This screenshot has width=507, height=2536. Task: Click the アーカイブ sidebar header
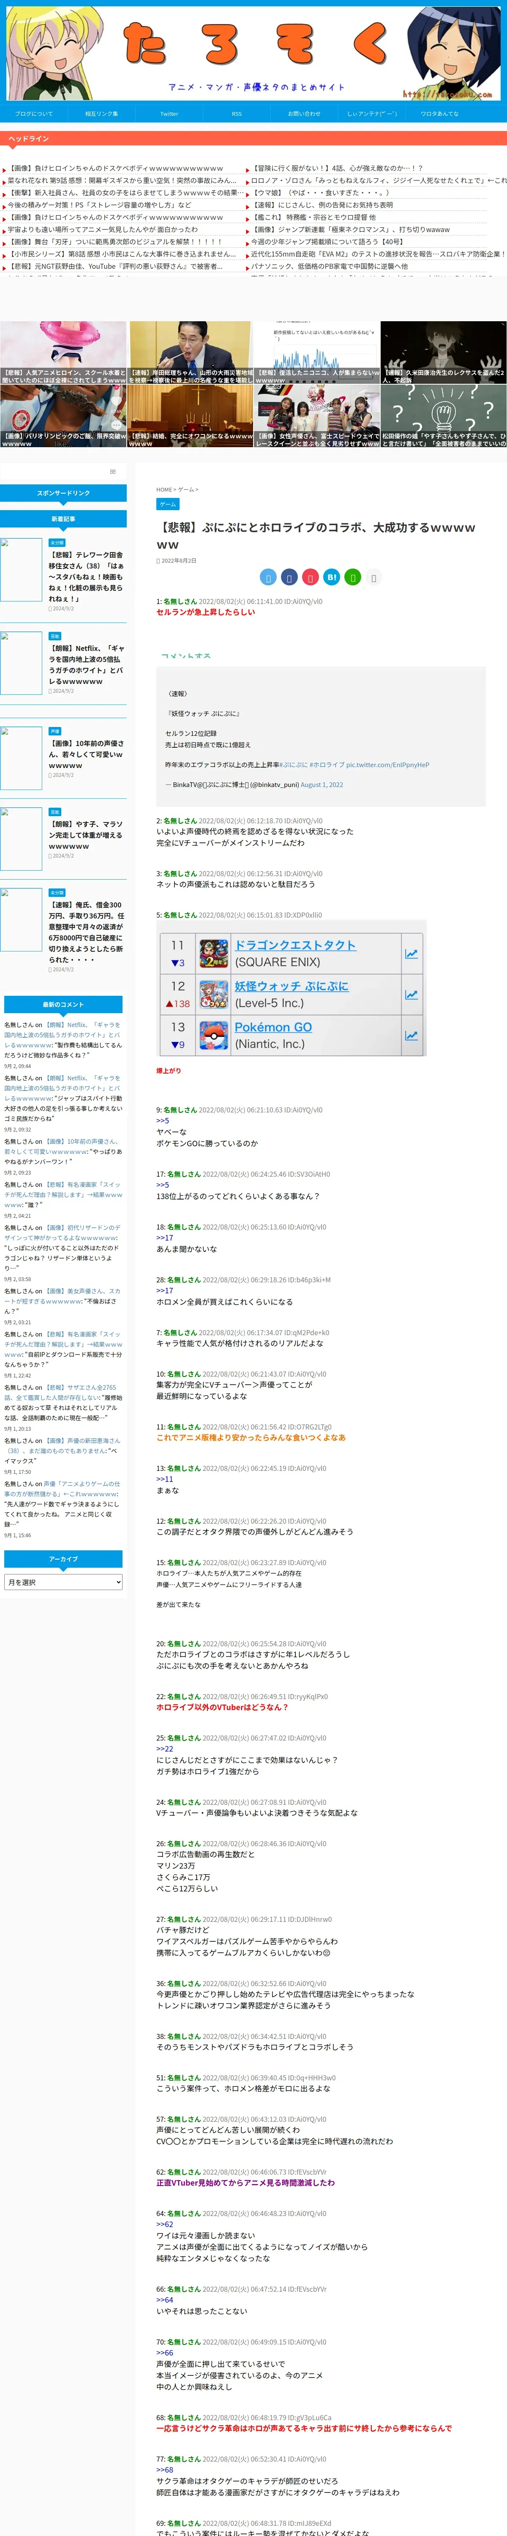pyautogui.click(x=63, y=1559)
